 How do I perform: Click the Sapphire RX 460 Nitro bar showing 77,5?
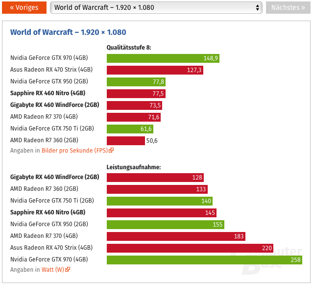coord(136,94)
